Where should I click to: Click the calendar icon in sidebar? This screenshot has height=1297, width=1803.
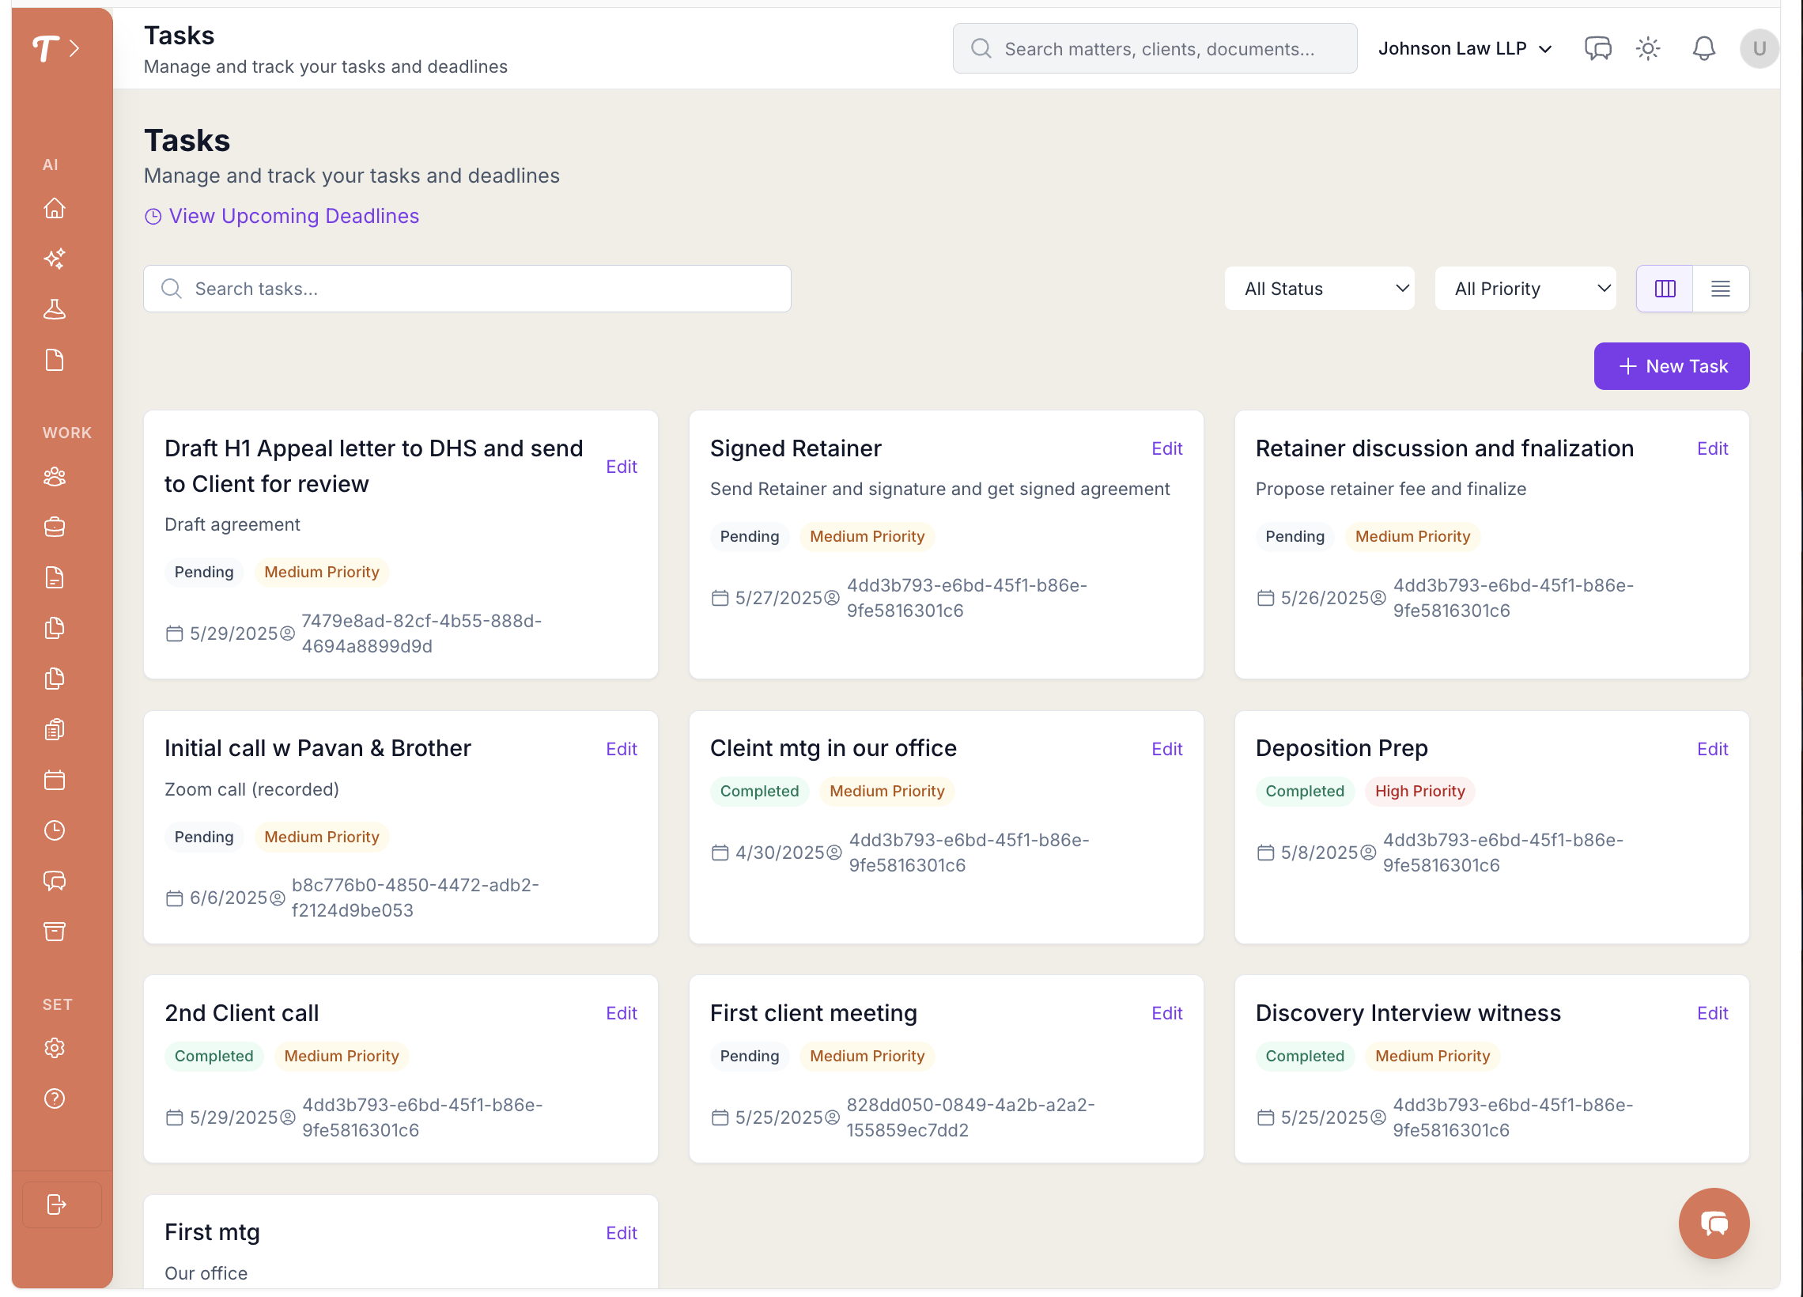click(54, 780)
